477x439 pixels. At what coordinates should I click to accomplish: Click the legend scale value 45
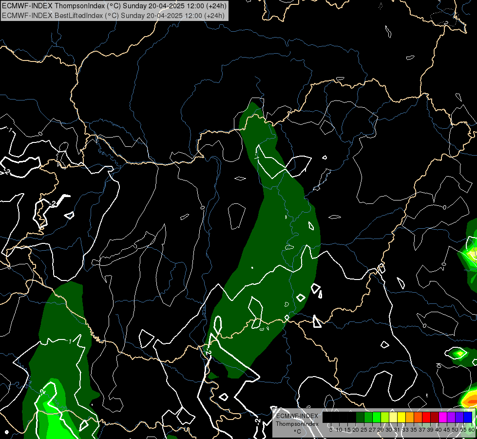point(447,430)
